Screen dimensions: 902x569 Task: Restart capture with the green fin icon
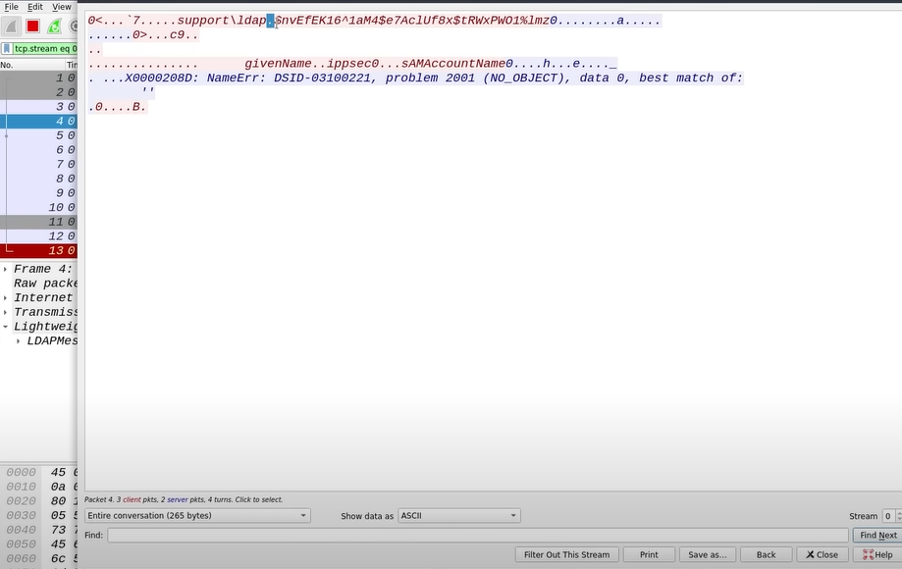point(55,26)
